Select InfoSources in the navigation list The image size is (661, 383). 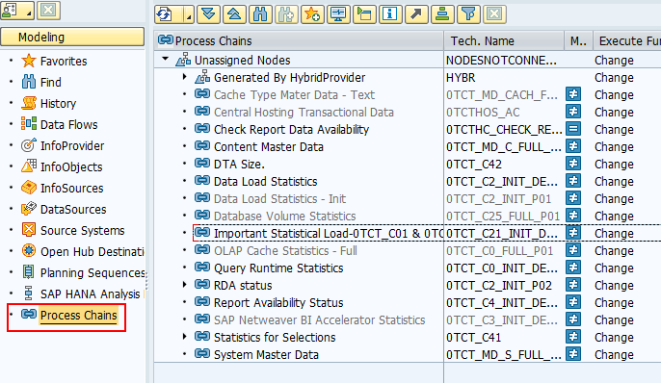click(x=71, y=189)
